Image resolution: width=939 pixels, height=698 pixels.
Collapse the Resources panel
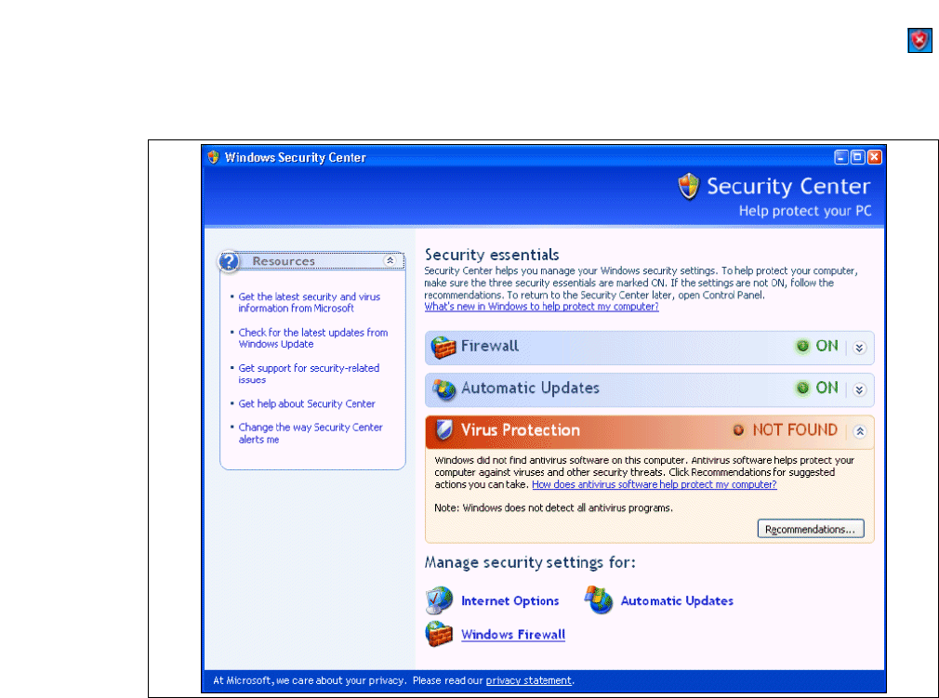point(390,260)
